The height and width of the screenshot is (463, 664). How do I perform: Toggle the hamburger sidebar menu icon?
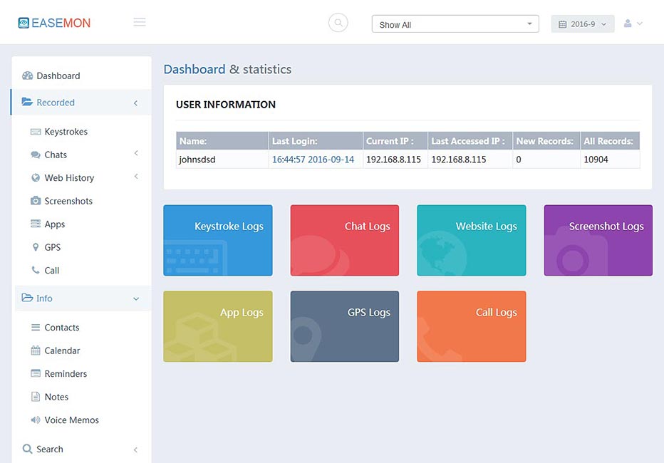tap(140, 23)
